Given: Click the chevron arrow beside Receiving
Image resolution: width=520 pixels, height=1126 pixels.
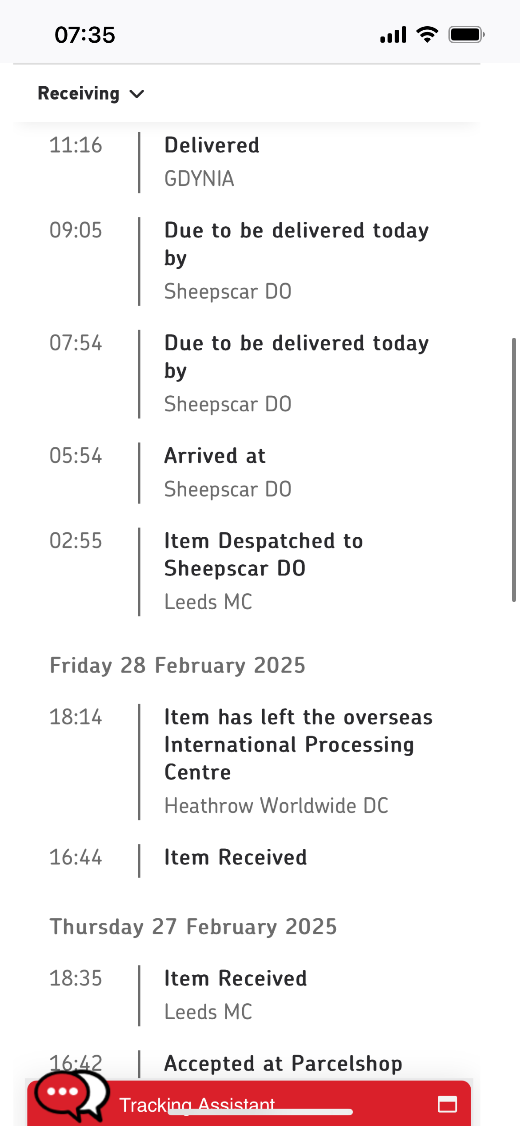Looking at the screenshot, I should point(137,94).
